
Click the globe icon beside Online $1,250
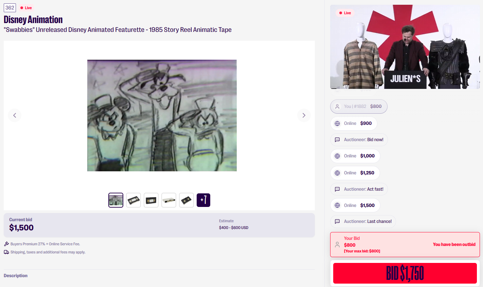click(337, 173)
